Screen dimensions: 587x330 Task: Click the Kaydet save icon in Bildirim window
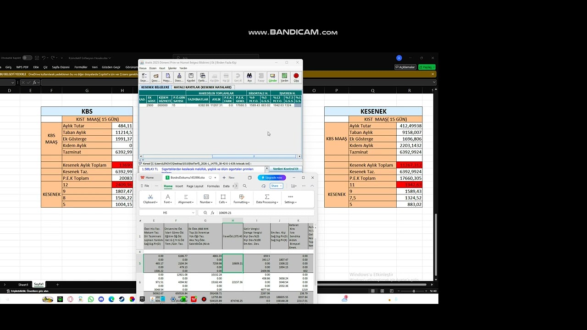tap(191, 77)
